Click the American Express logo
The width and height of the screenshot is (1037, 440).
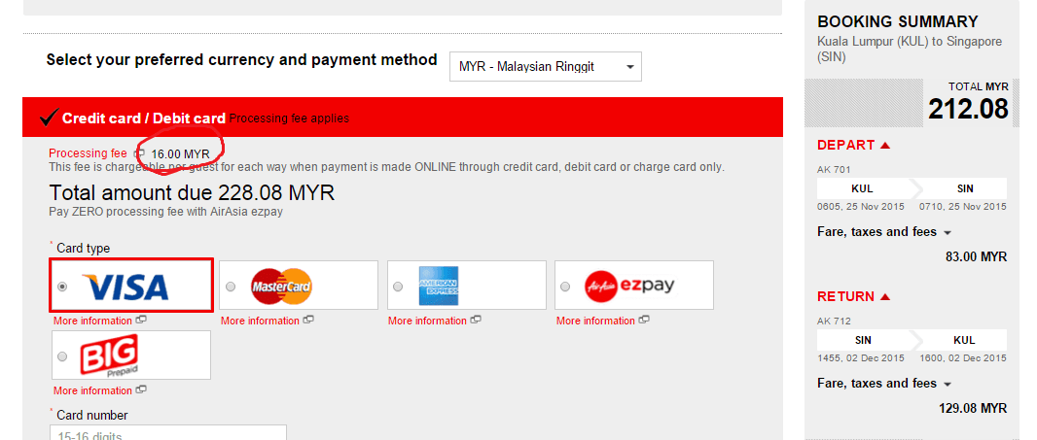click(x=439, y=287)
